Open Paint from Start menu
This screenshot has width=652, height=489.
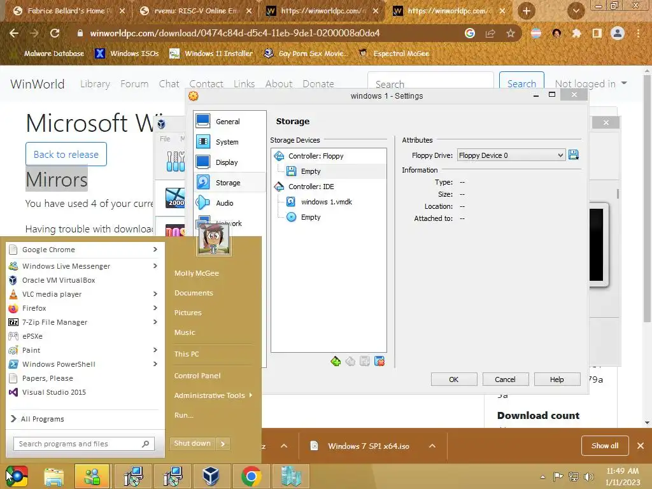click(x=83, y=350)
